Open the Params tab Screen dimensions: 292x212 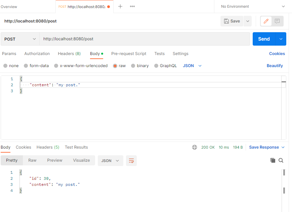point(9,54)
